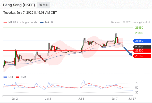Click the RSI 70 level label
This screenshot has height=103, width=152.
137,83
